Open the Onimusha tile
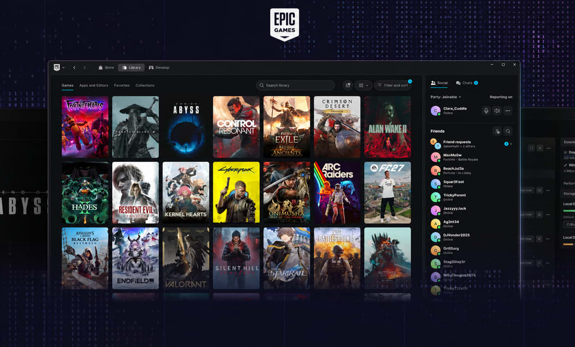 [x=287, y=193]
